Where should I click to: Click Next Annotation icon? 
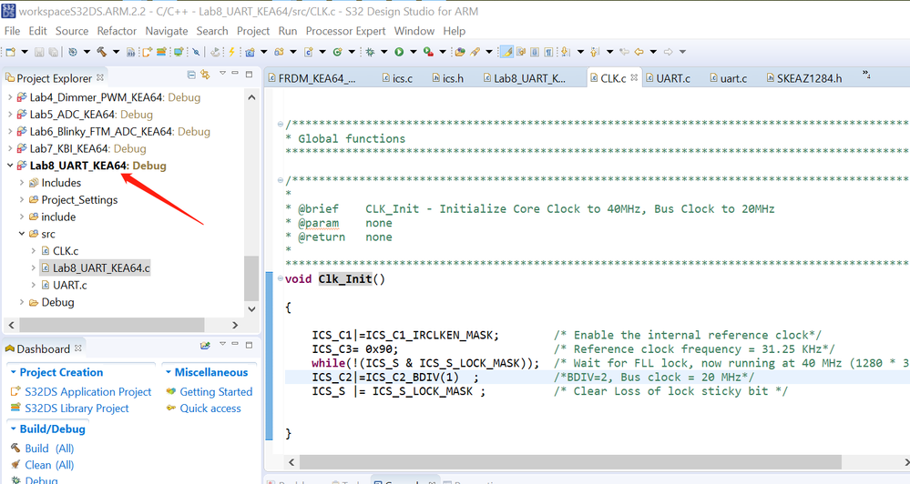[565, 52]
